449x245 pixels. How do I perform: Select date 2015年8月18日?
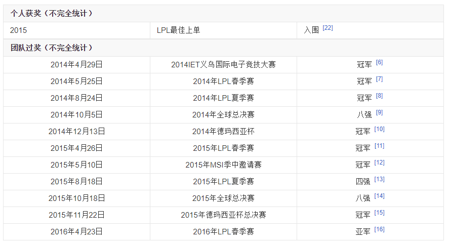76,181
